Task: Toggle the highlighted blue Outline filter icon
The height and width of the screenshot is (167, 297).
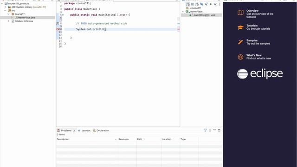Action: [201, 4]
